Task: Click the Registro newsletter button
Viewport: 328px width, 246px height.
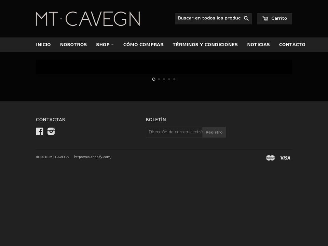Action: [x=214, y=132]
